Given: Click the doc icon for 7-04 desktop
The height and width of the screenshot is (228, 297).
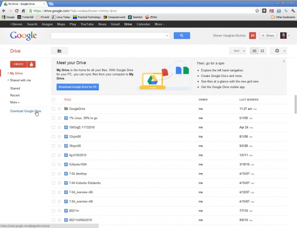Looking at the screenshot, I should (x=66, y=174).
